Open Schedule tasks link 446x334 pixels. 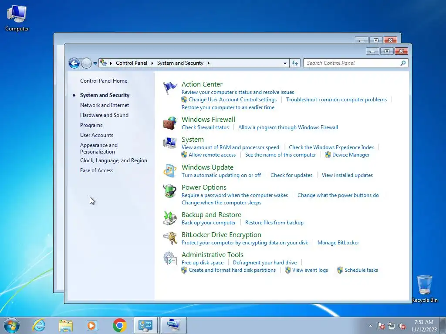(x=361, y=270)
